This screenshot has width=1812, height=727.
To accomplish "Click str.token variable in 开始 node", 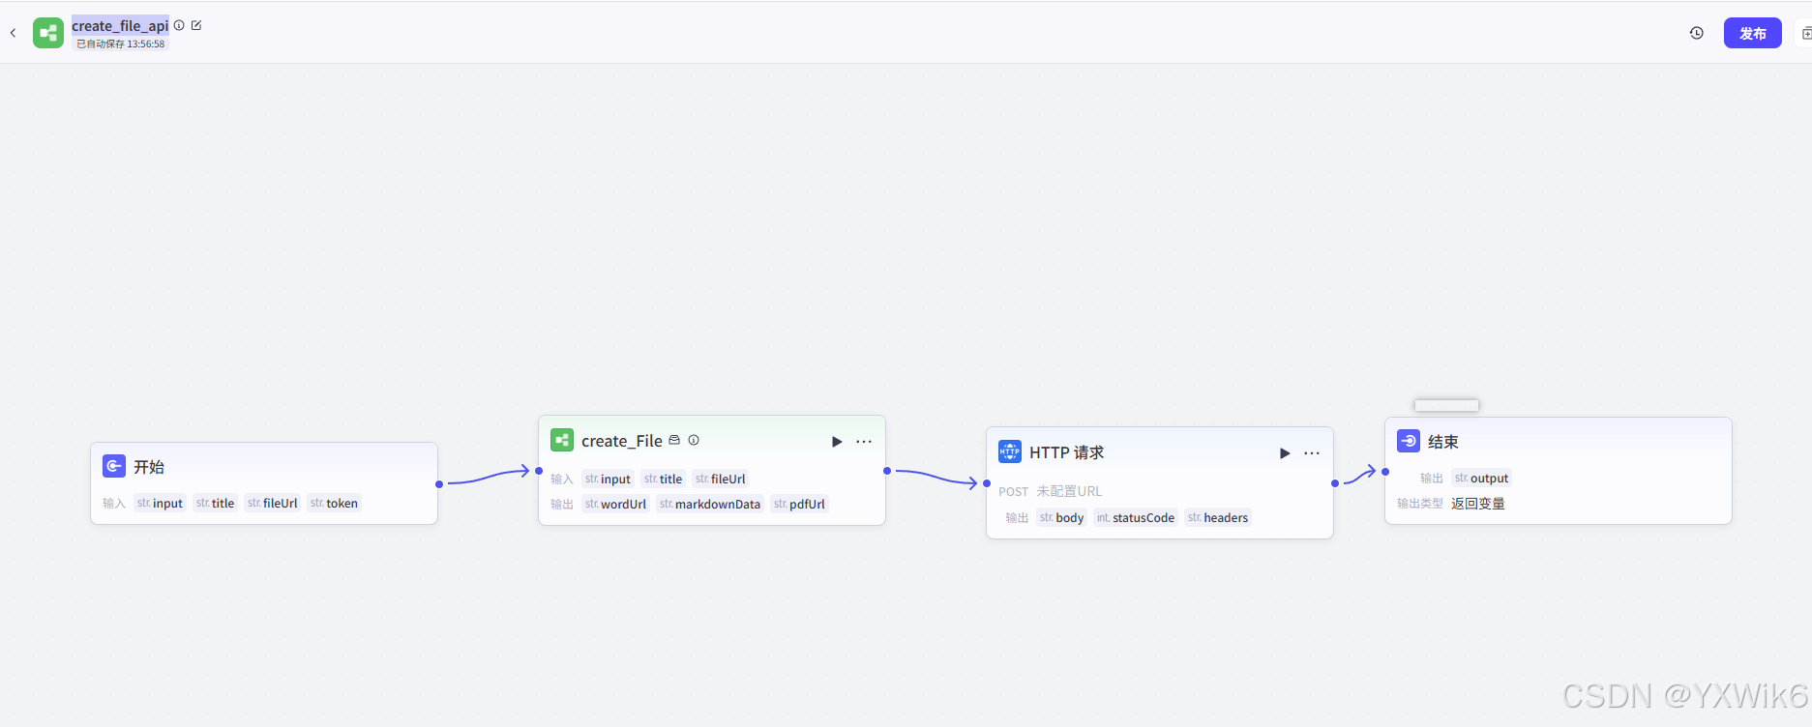I will [334, 503].
